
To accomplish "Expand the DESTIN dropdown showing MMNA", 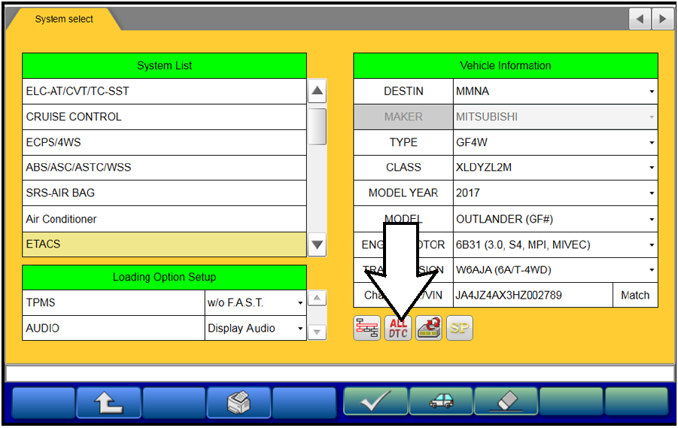I will tap(555, 91).
